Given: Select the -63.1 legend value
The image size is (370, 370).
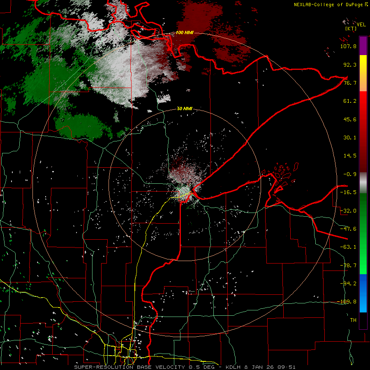Looking at the screenshot, I should pos(348,247).
